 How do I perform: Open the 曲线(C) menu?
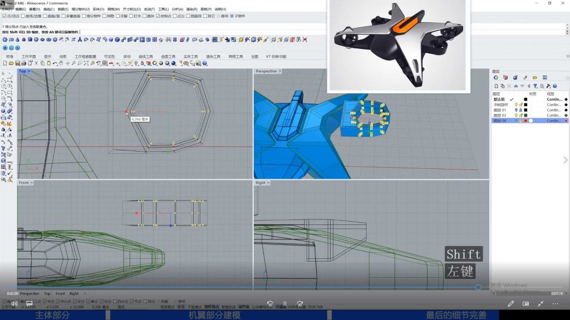[48, 9]
